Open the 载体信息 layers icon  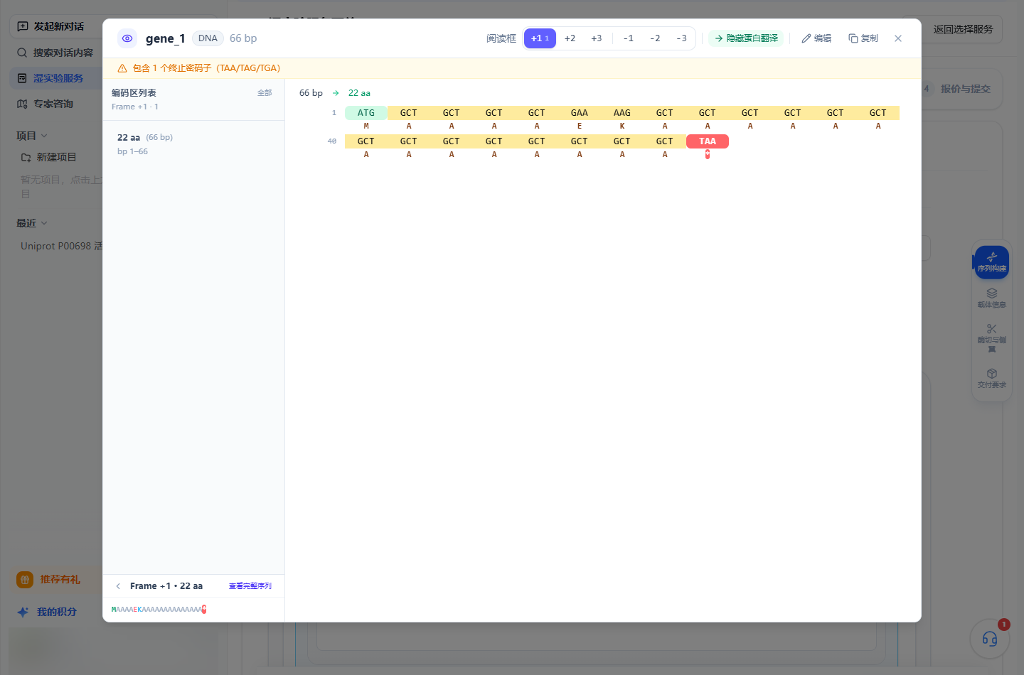[x=992, y=298]
